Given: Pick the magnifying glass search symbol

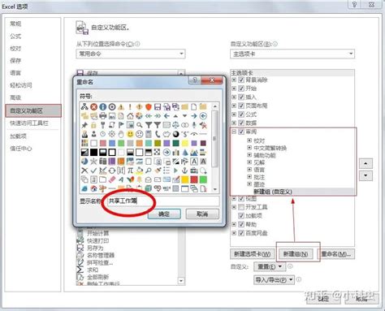Looking at the screenshot, I should coord(139,125).
